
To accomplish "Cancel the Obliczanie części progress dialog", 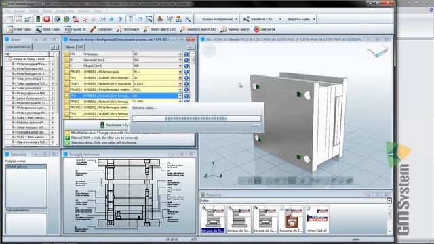I will [256, 127].
